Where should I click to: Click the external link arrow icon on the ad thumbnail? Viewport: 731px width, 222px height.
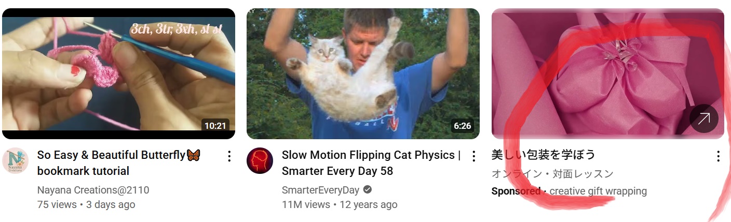point(704,119)
